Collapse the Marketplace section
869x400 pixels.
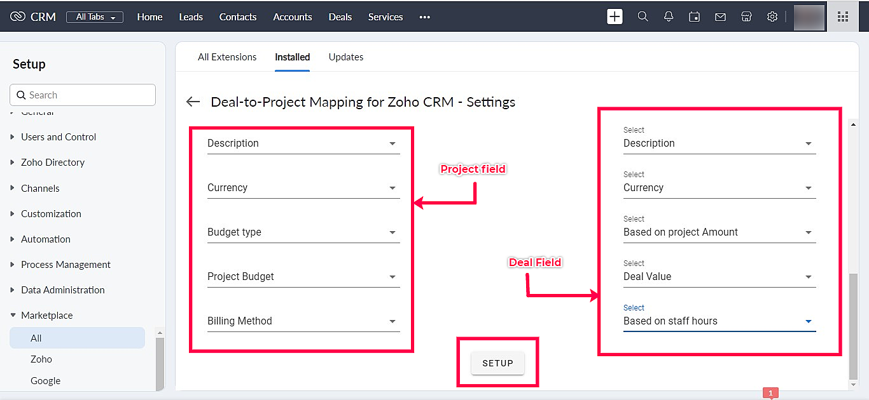pyautogui.click(x=46, y=316)
